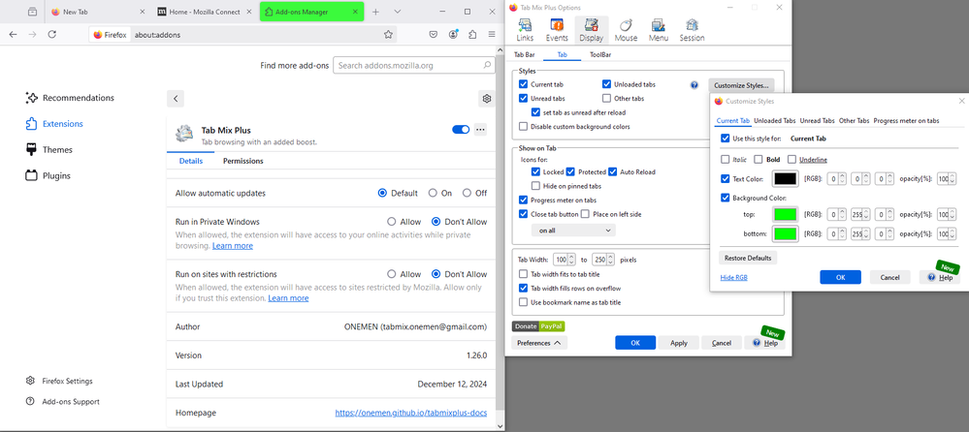Screen dimensions: 969x432
Task: Click the Firefox back arrow
Action: coord(13,35)
